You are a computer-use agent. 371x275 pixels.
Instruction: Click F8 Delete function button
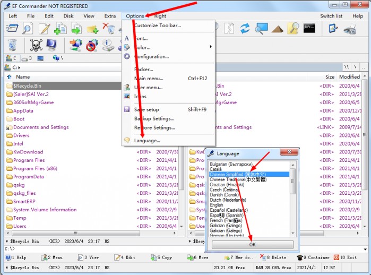273,257
